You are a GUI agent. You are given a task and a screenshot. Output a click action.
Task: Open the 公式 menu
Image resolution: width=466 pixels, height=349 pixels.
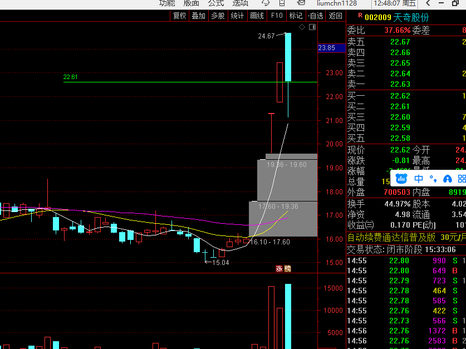216,3
